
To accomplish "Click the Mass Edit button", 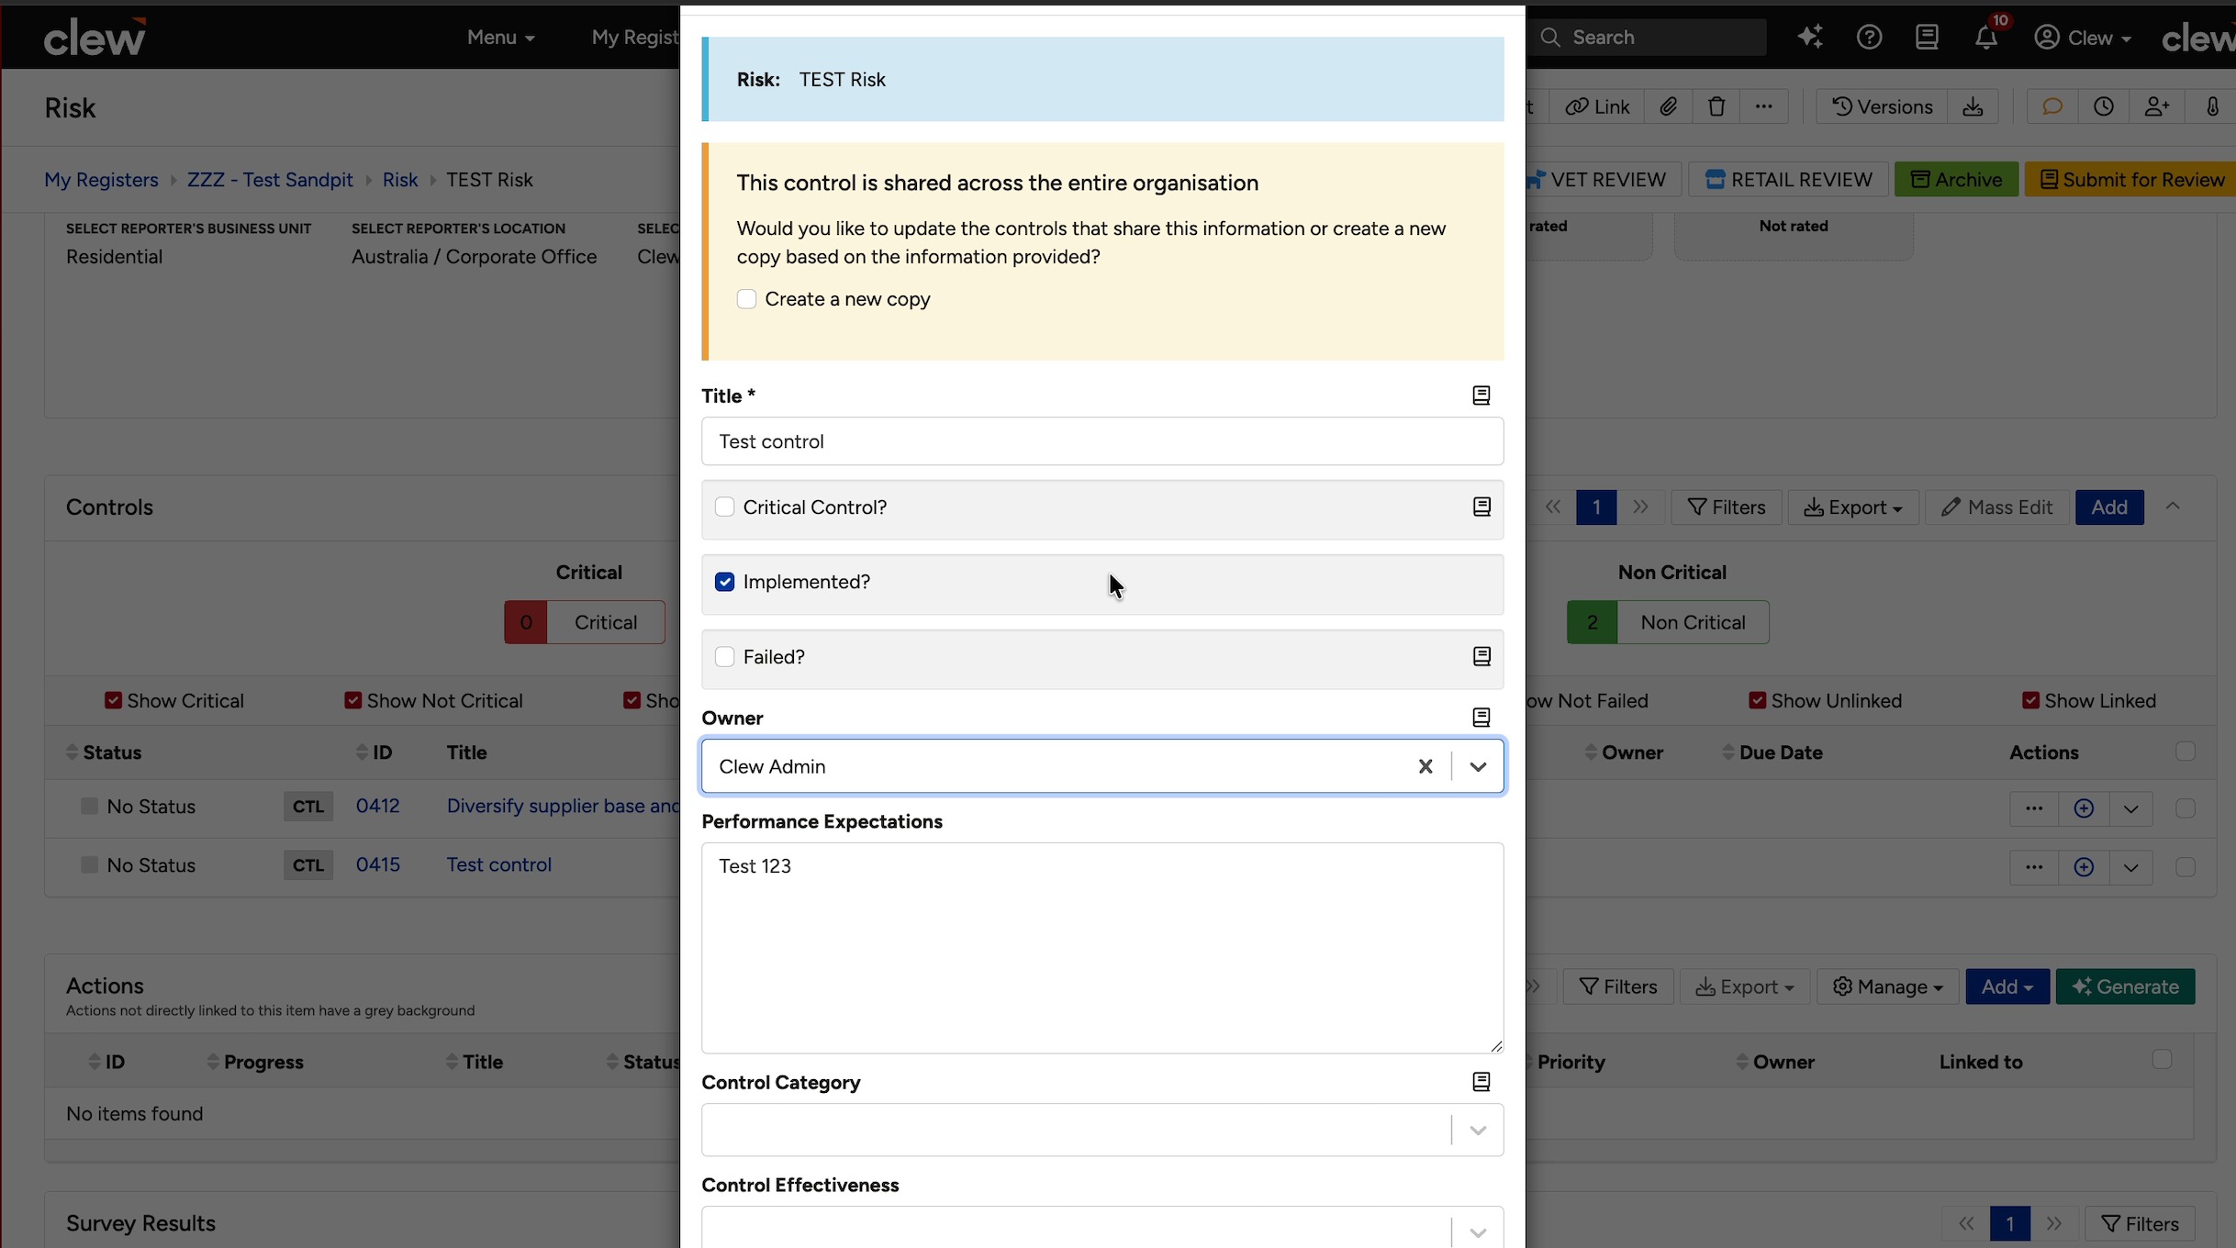I will 1997,507.
